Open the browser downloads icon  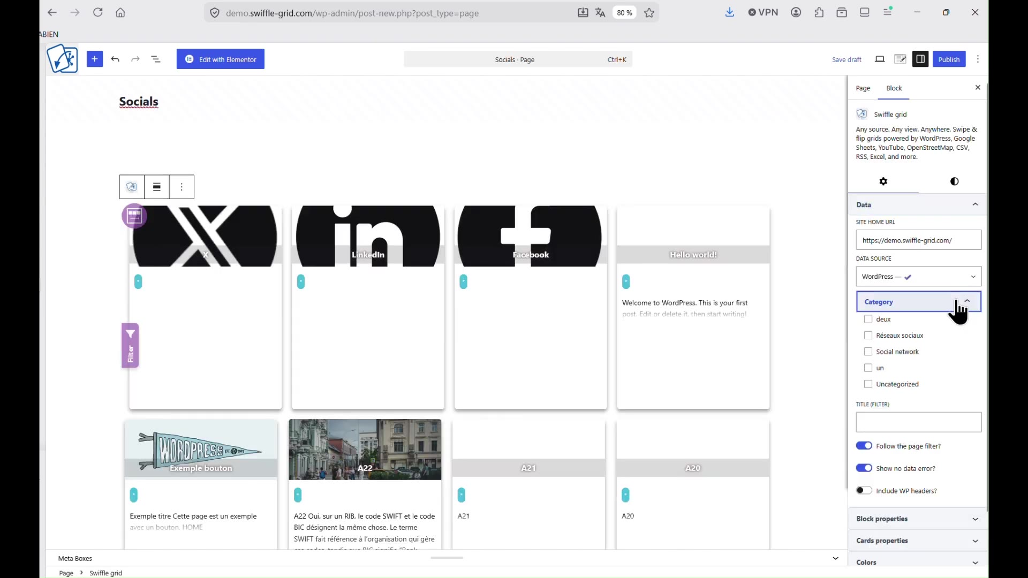[x=730, y=12]
